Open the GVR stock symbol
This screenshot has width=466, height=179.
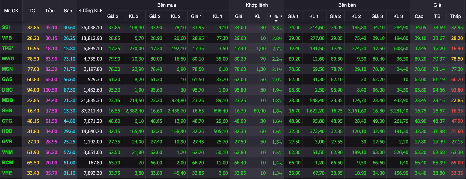[7, 142]
